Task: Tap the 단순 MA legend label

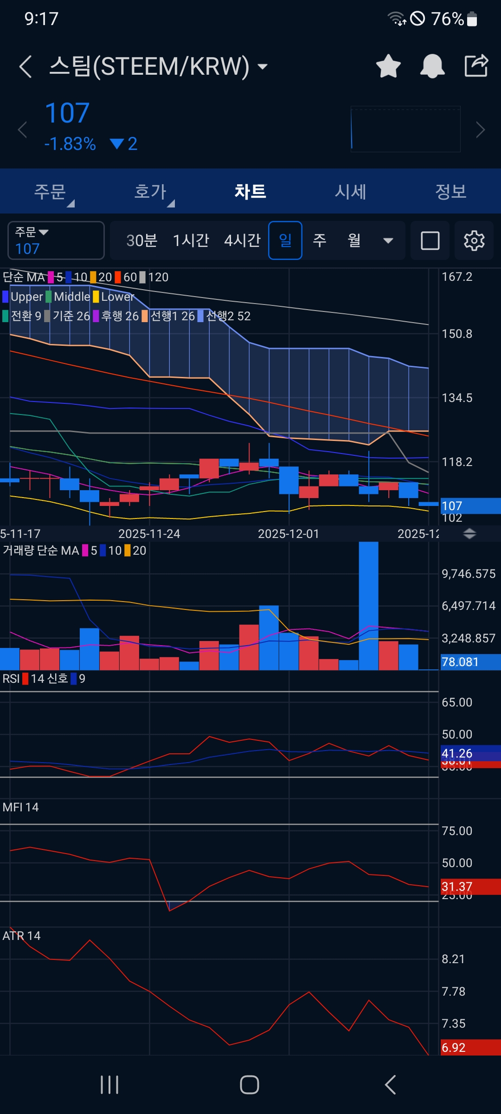Action: click(x=24, y=277)
